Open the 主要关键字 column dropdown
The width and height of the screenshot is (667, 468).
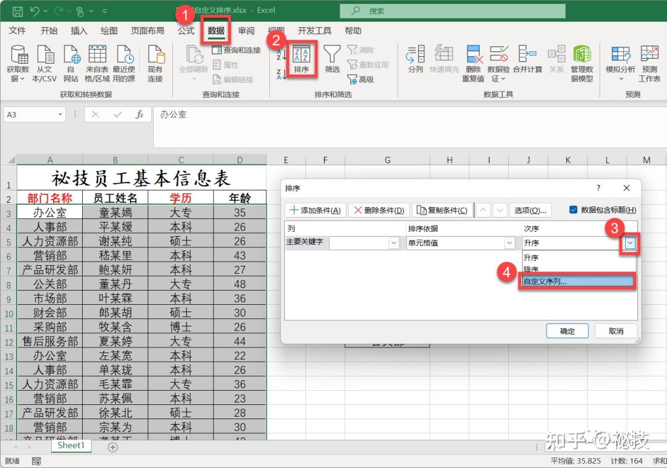(394, 243)
